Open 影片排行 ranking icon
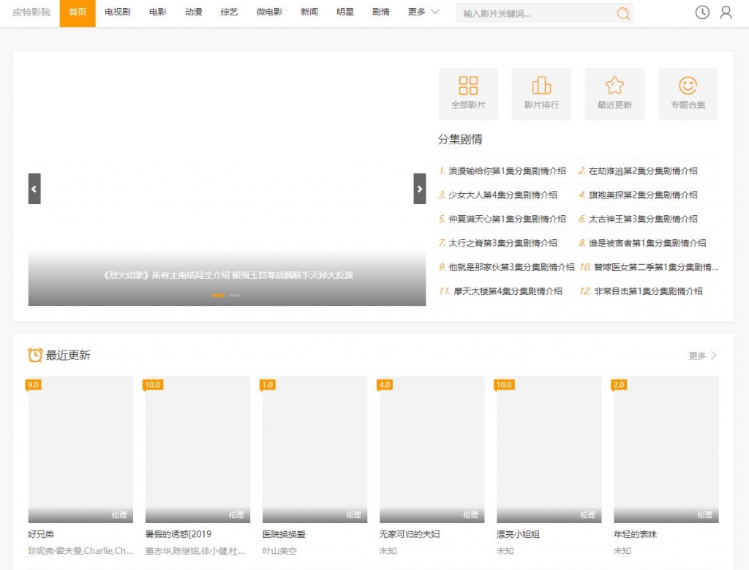The width and height of the screenshot is (749, 570). click(541, 86)
